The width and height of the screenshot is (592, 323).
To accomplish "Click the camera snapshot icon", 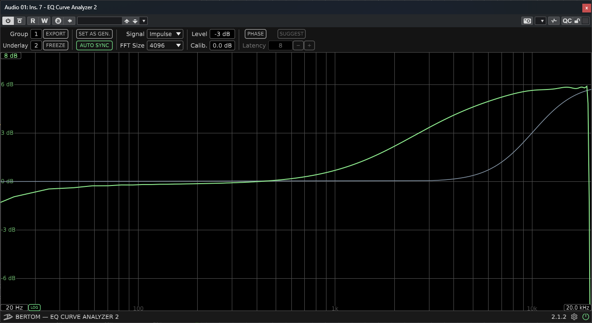I will pyautogui.click(x=527, y=21).
